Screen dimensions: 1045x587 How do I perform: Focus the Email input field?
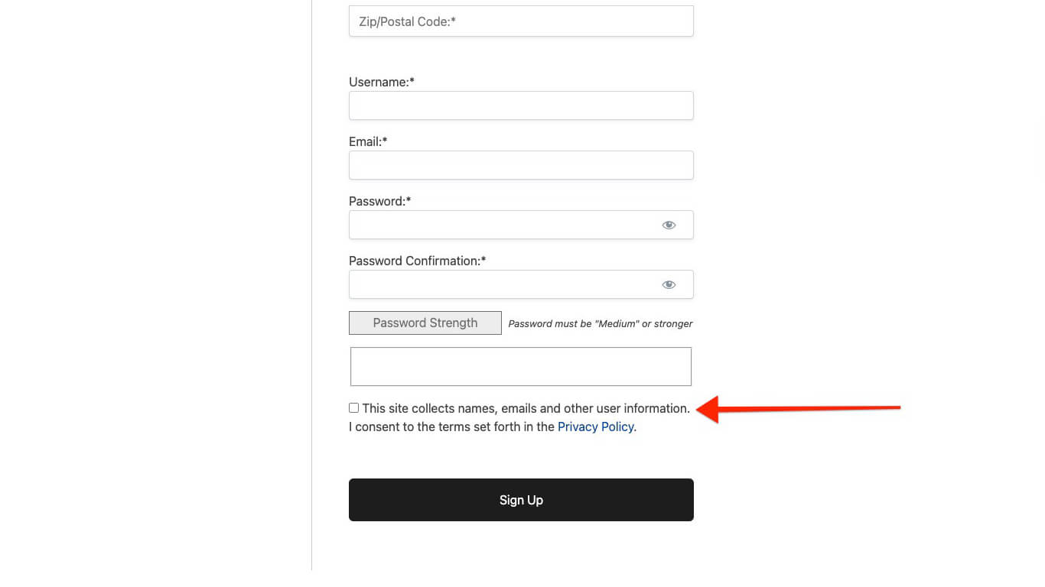pos(521,165)
